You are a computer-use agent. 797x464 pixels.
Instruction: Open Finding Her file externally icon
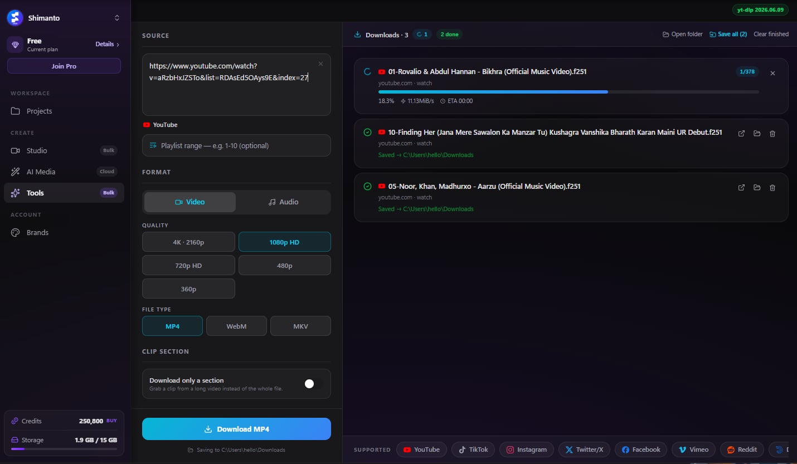pyautogui.click(x=741, y=134)
